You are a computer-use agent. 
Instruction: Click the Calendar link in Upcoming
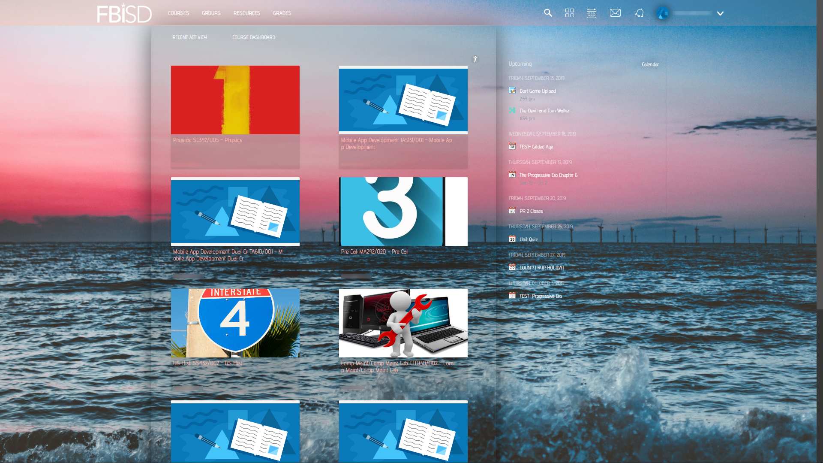[x=650, y=64]
